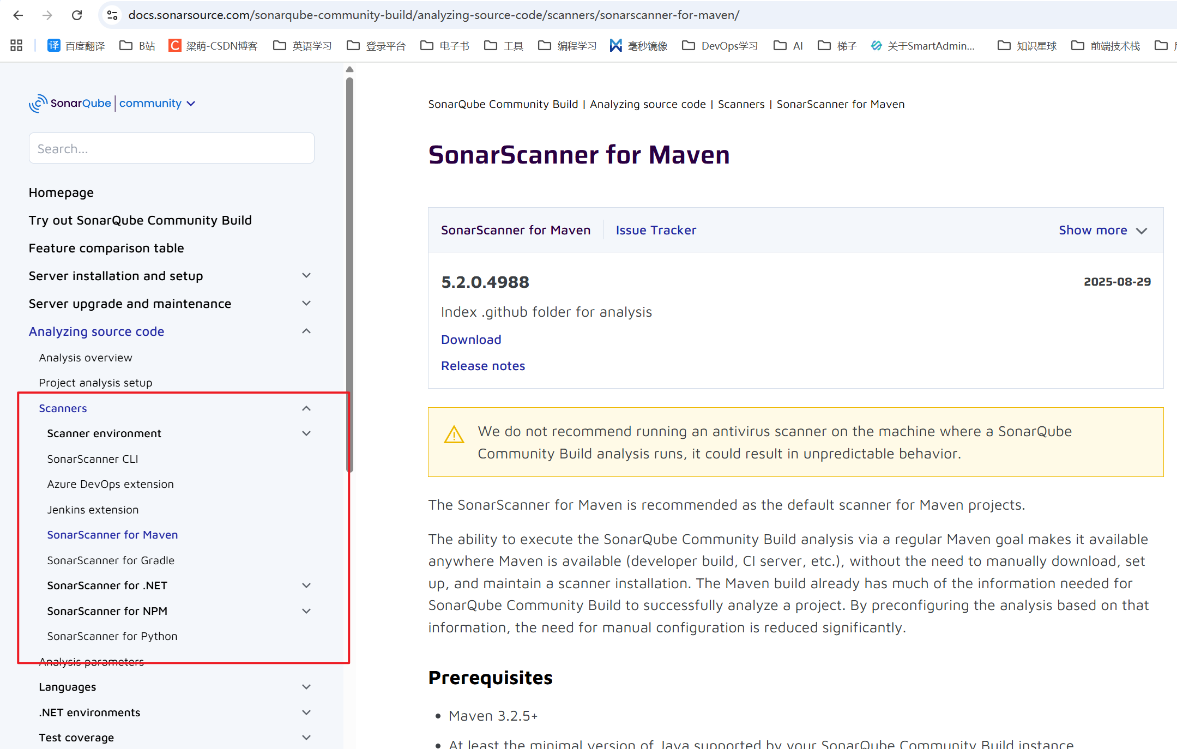Click the Search input field
The height and width of the screenshot is (749, 1177).
[172, 148]
